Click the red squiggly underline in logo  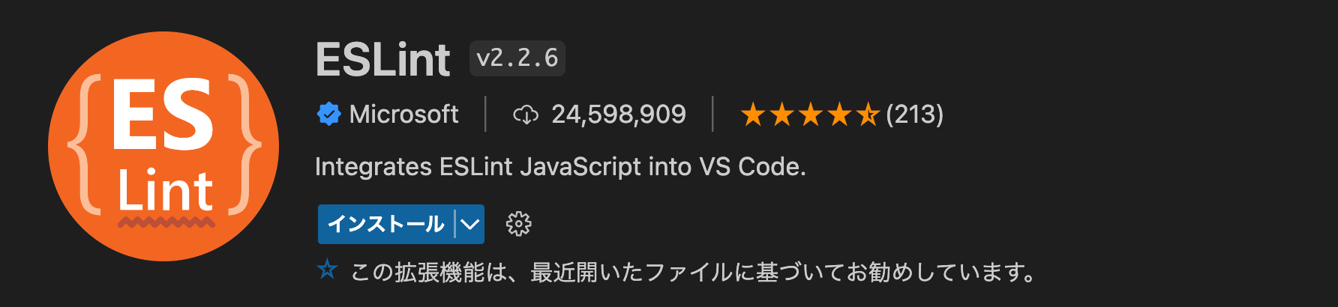tap(166, 222)
